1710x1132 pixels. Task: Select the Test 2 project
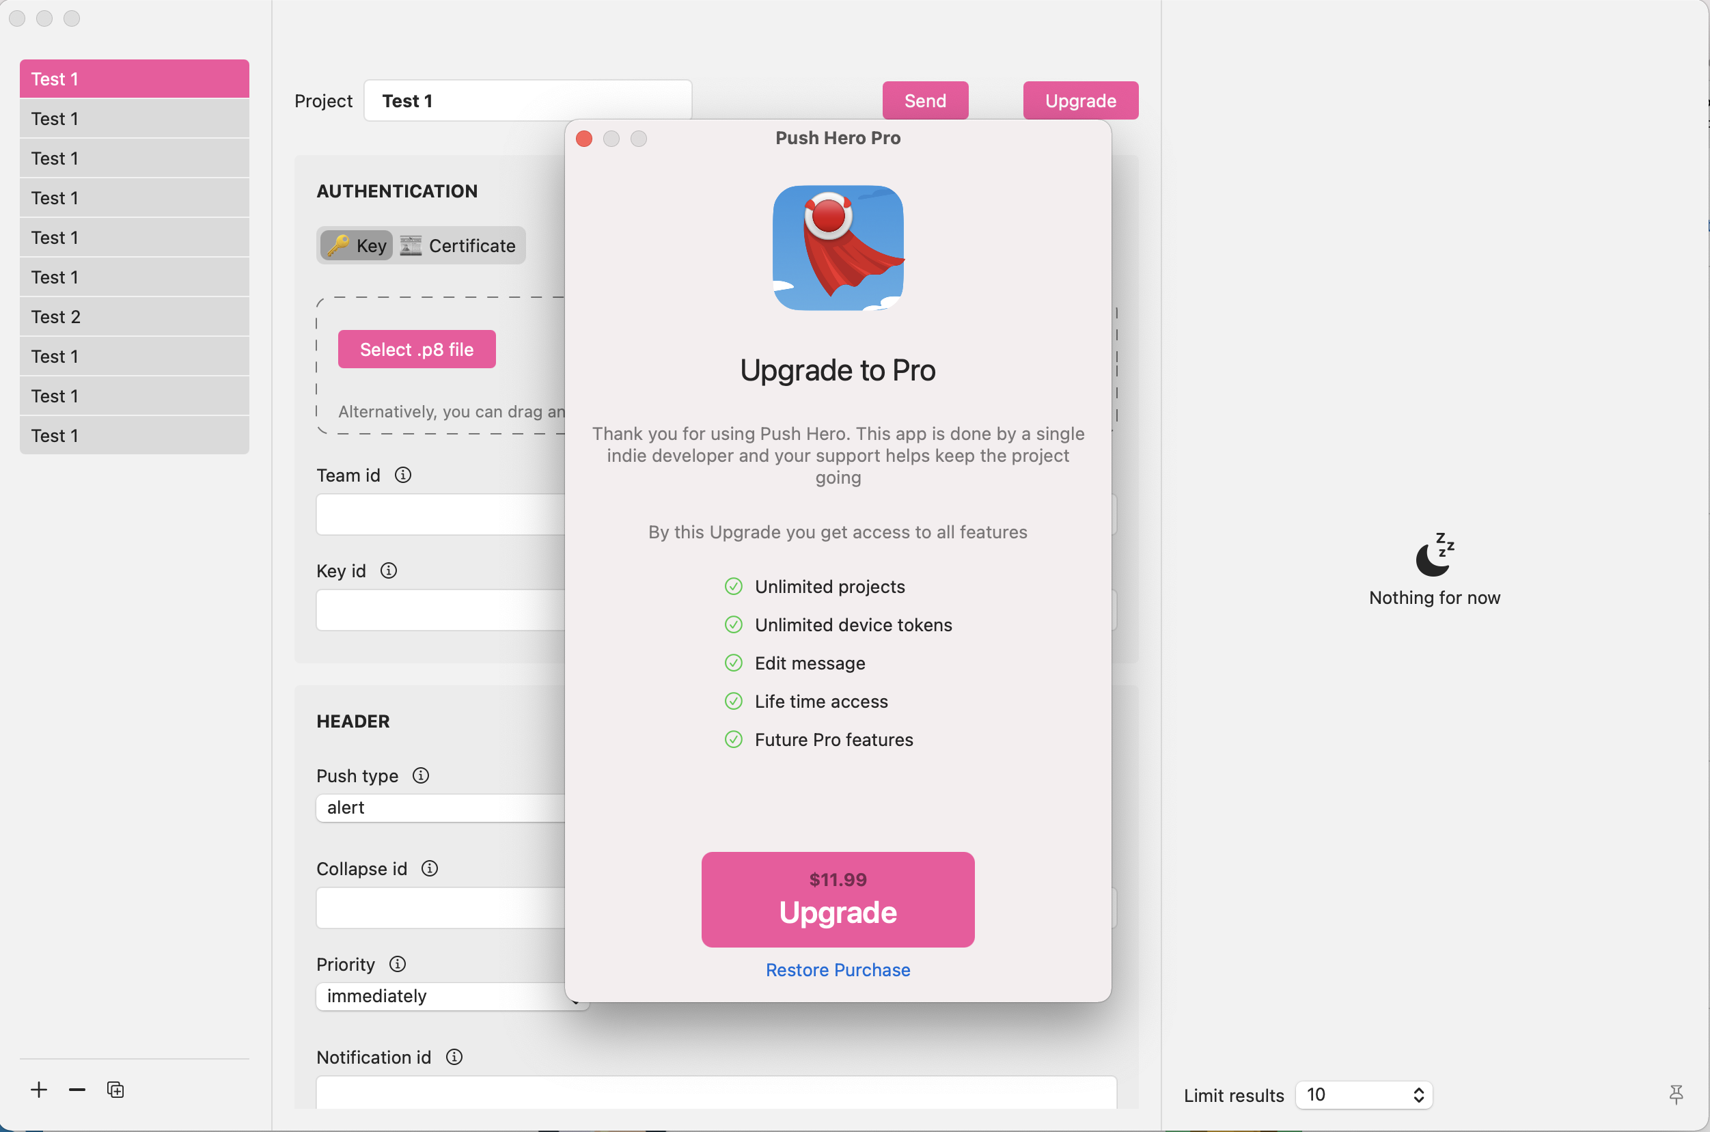[135, 316]
